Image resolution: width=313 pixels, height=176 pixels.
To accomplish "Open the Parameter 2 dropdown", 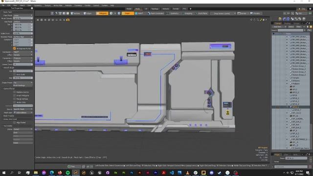I will [23, 58].
